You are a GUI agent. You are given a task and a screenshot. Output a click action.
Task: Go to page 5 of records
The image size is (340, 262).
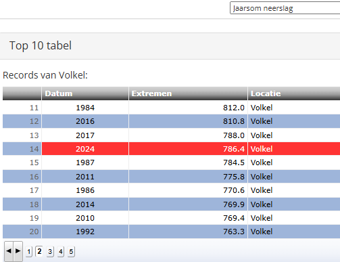(71, 251)
